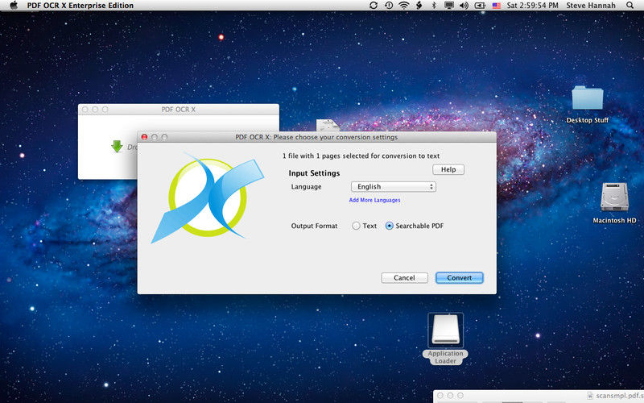Click the volume speaker icon
This screenshot has height=403, width=644.
coord(464,6)
